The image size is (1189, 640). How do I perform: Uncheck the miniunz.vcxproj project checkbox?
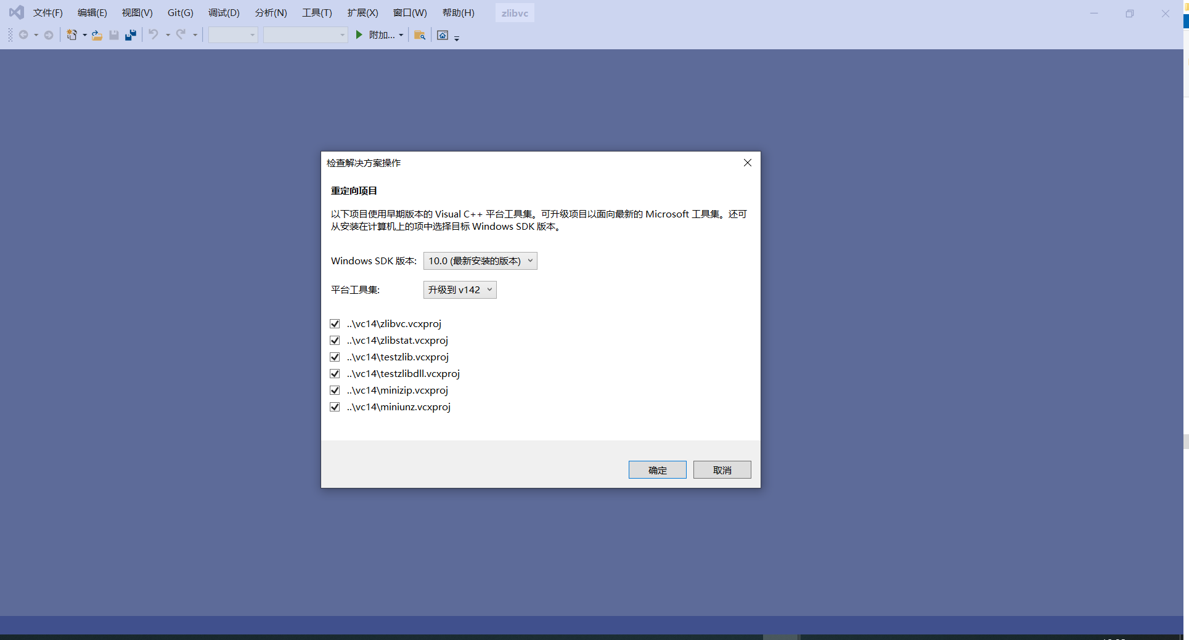click(x=335, y=407)
